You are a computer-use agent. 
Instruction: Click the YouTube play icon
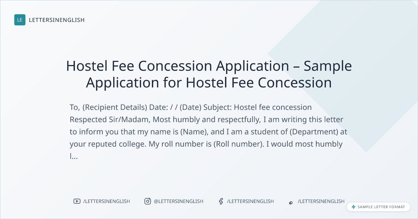click(77, 201)
